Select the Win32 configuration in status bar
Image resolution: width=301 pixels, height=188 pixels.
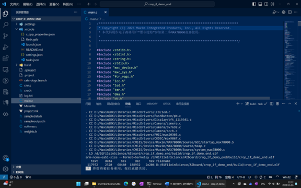(286, 177)
